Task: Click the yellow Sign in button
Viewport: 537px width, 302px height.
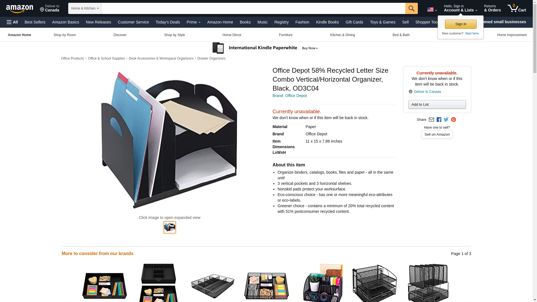Action: click(460, 24)
